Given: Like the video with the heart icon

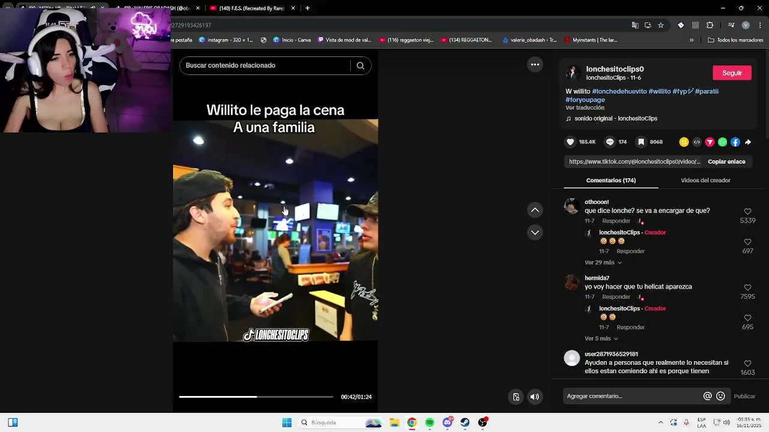Looking at the screenshot, I should click(570, 142).
